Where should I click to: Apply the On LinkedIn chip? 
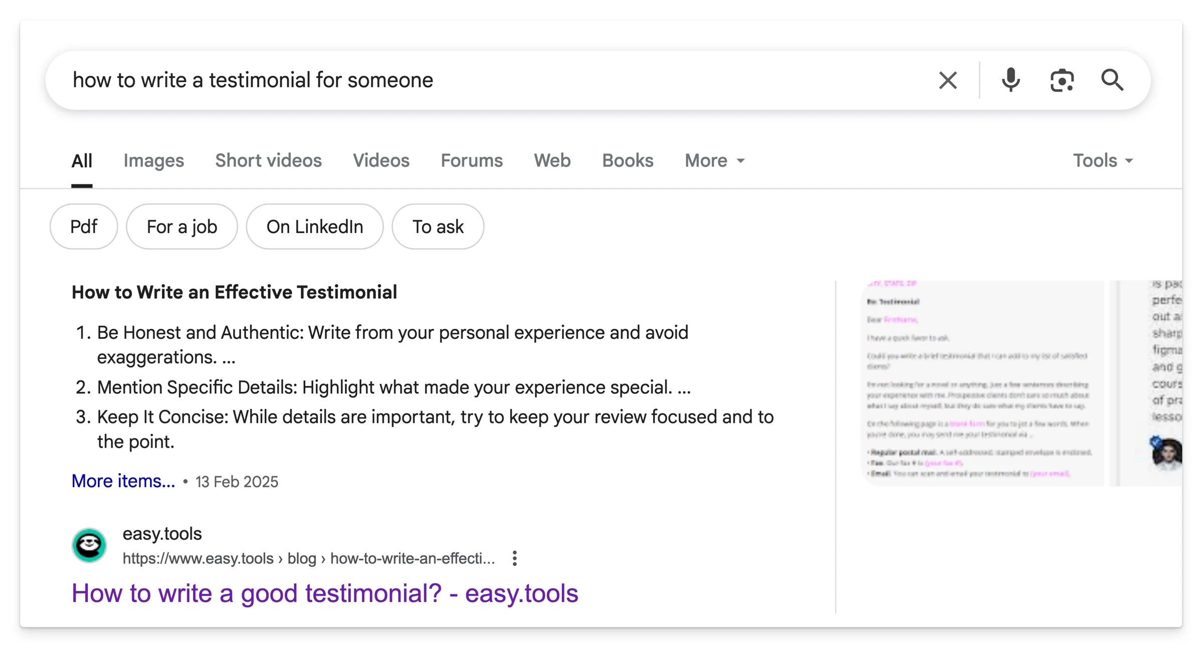point(315,227)
